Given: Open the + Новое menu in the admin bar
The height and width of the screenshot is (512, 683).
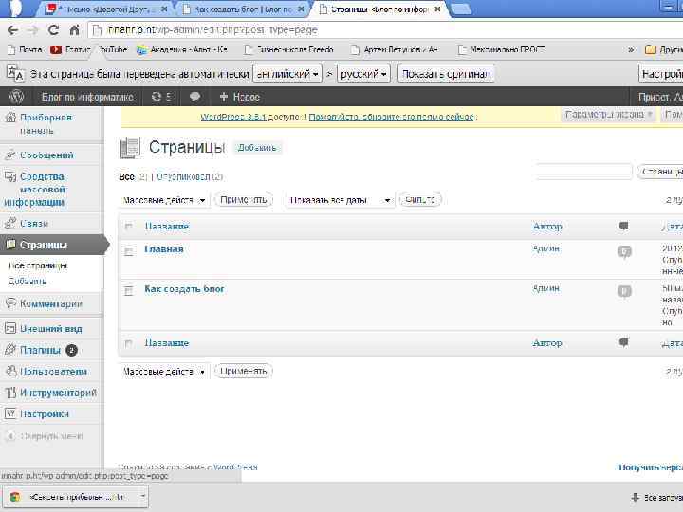Looking at the screenshot, I should point(240,97).
